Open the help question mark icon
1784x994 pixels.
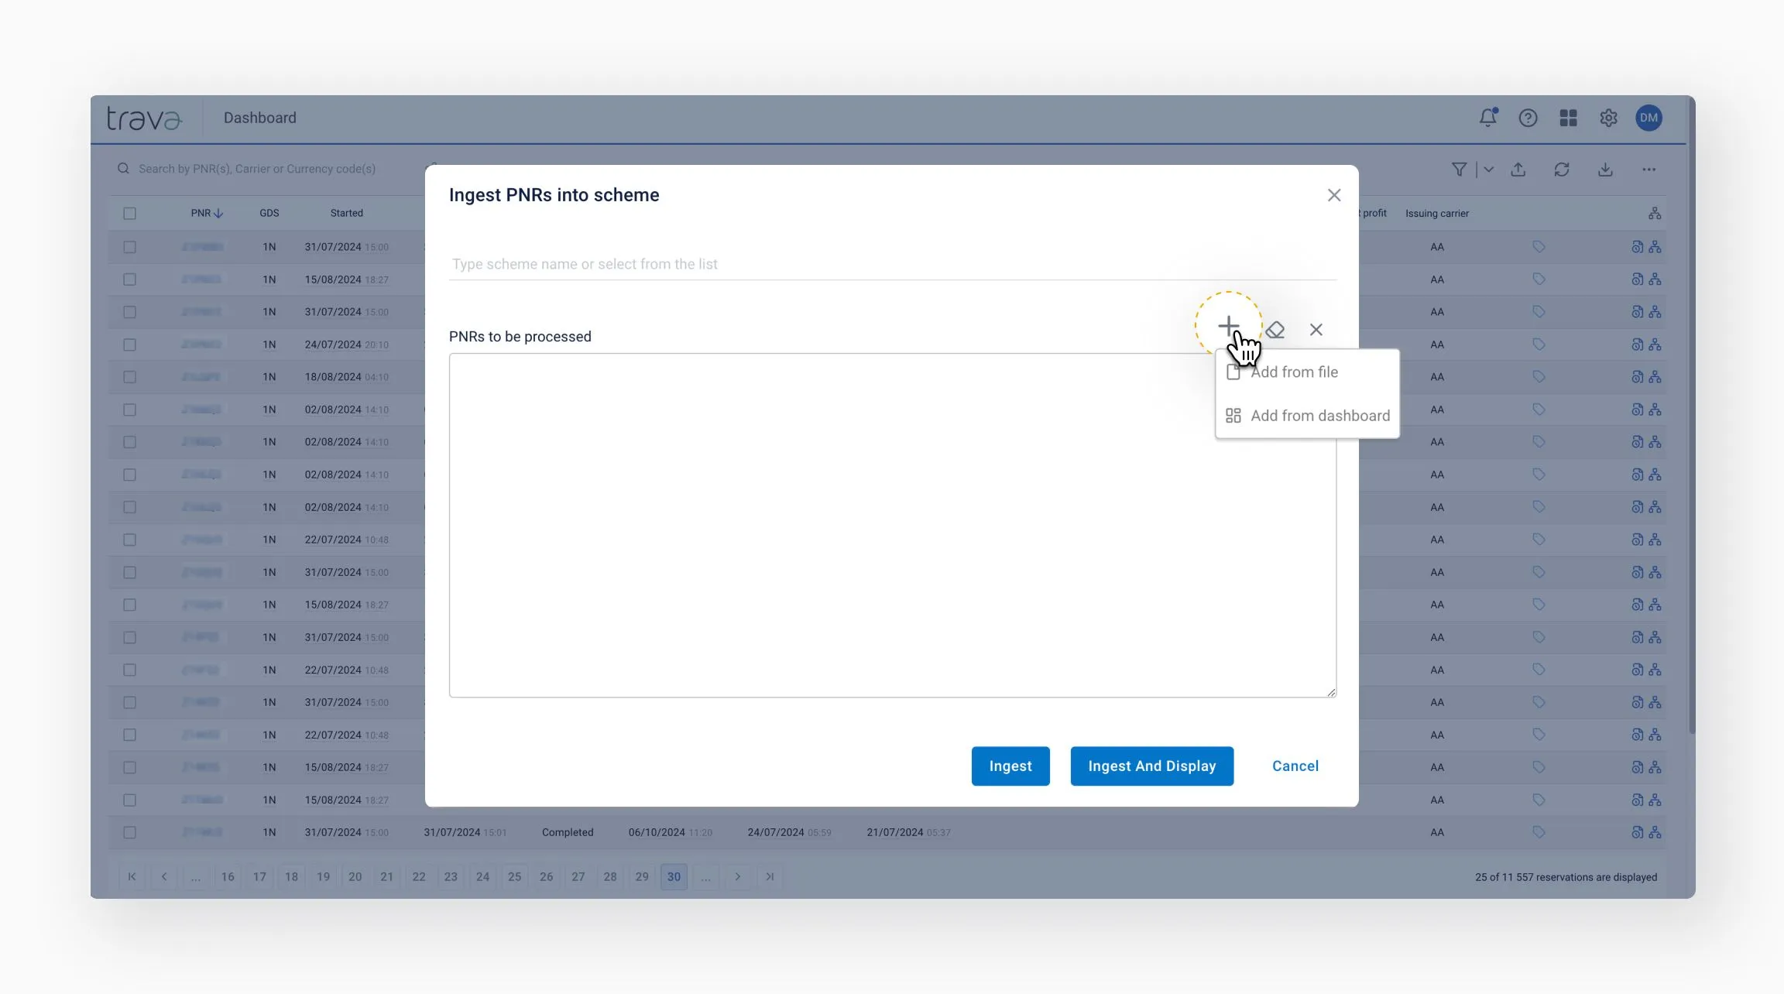[1528, 118]
